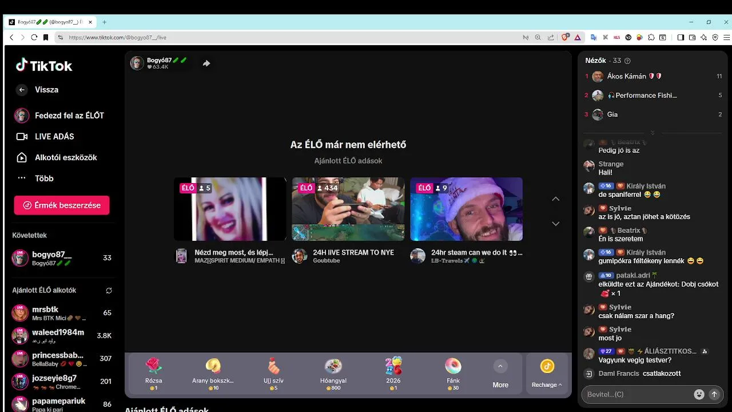732x412 pixels.
Task: Click the address bar URL
Action: pyautogui.click(x=117, y=37)
